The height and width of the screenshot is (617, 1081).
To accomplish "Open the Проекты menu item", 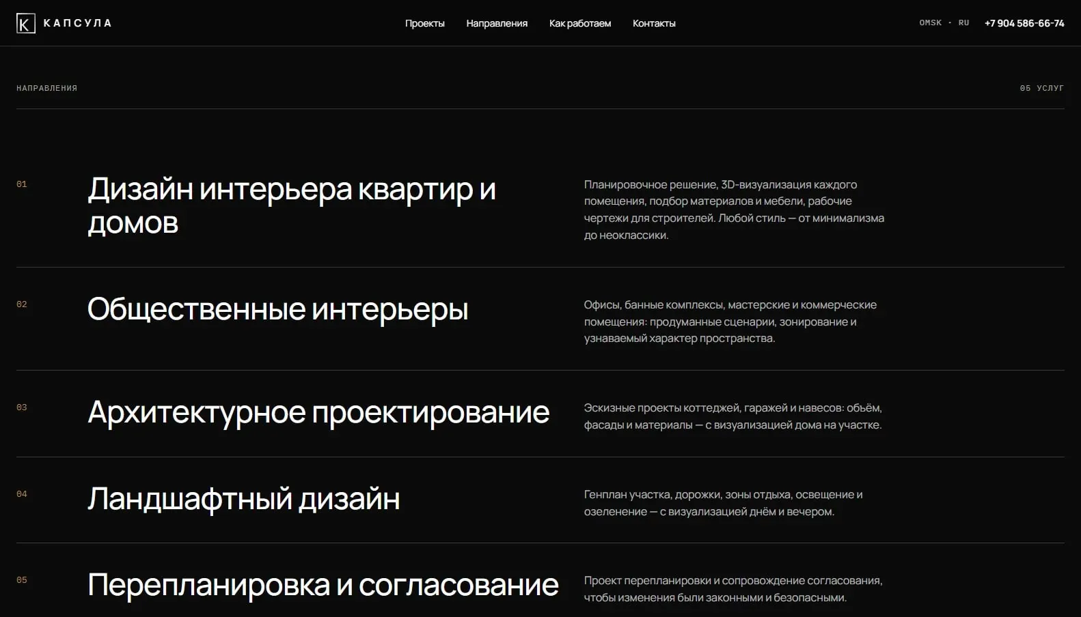I will coord(425,23).
